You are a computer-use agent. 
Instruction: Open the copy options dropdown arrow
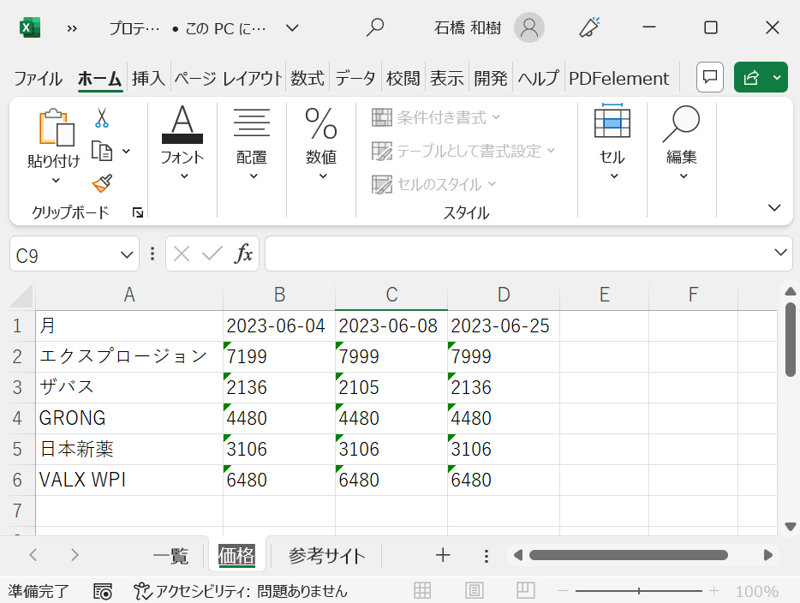pos(126,151)
